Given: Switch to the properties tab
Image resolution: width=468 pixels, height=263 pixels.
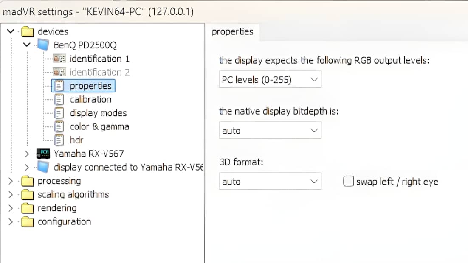Looking at the screenshot, I should (x=232, y=32).
